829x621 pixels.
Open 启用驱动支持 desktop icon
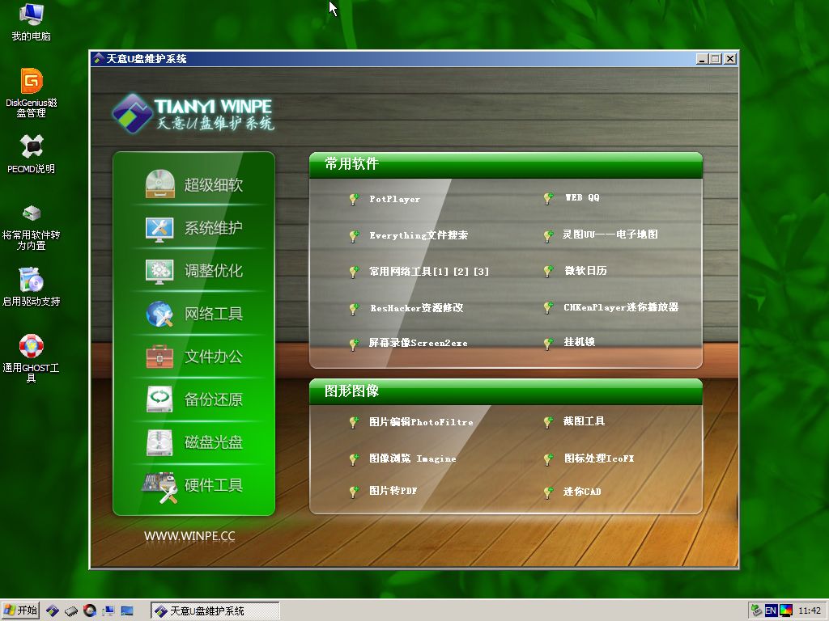point(32,287)
